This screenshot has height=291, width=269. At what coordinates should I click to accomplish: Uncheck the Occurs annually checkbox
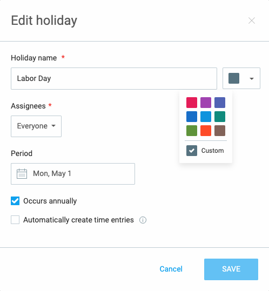(x=15, y=201)
